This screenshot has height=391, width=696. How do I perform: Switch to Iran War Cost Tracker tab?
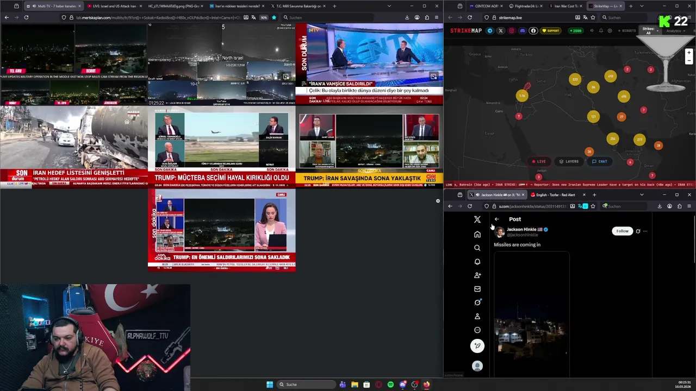(565, 6)
